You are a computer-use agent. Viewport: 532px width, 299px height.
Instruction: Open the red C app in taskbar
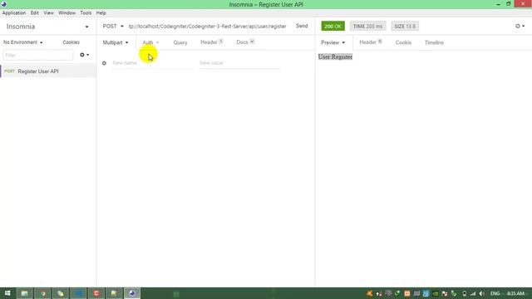click(x=96, y=293)
